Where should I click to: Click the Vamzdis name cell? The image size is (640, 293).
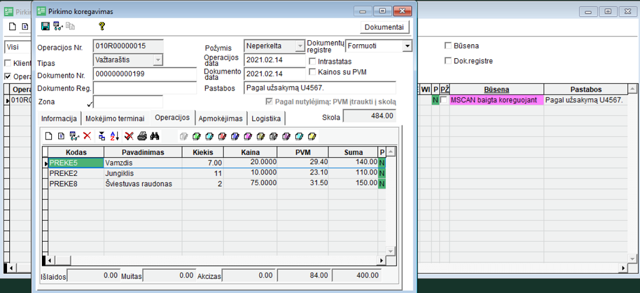coord(143,163)
